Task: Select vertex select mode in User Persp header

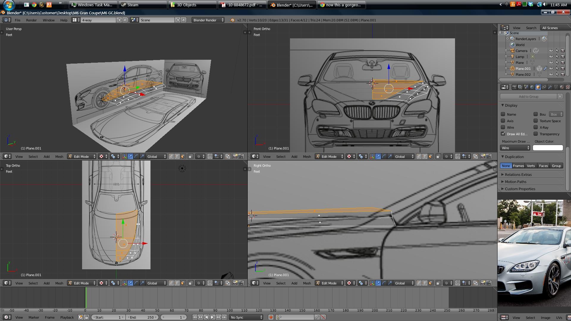Action: tap(171, 156)
